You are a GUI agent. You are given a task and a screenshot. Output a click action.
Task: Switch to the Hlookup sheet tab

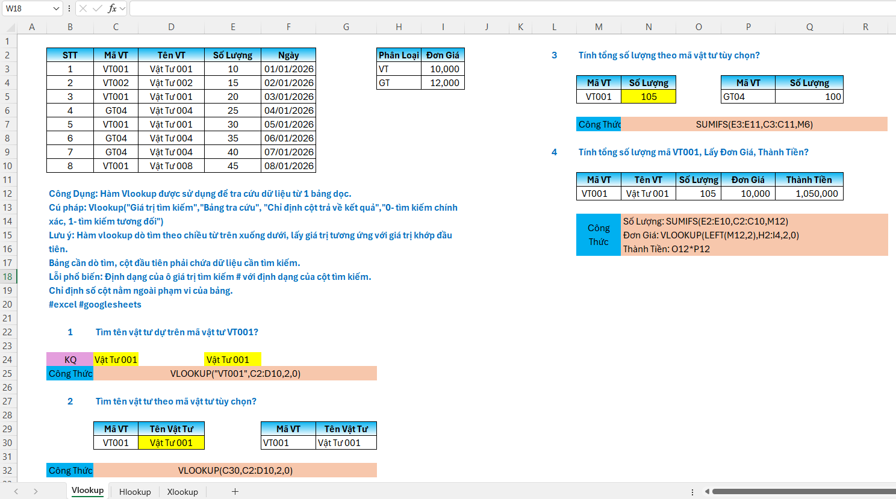pyautogui.click(x=135, y=492)
